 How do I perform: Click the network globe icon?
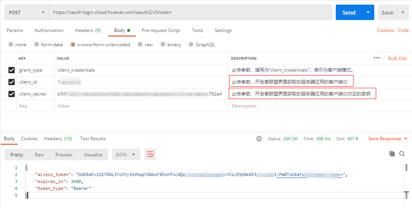tap(259, 139)
